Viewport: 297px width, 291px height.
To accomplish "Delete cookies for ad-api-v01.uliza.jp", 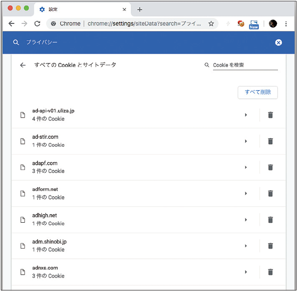I will (270, 115).
